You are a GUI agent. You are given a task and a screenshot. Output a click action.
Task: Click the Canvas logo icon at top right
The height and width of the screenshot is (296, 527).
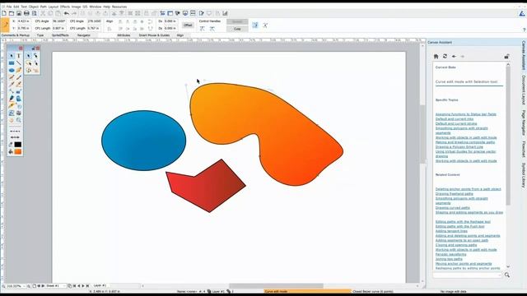point(521,13)
